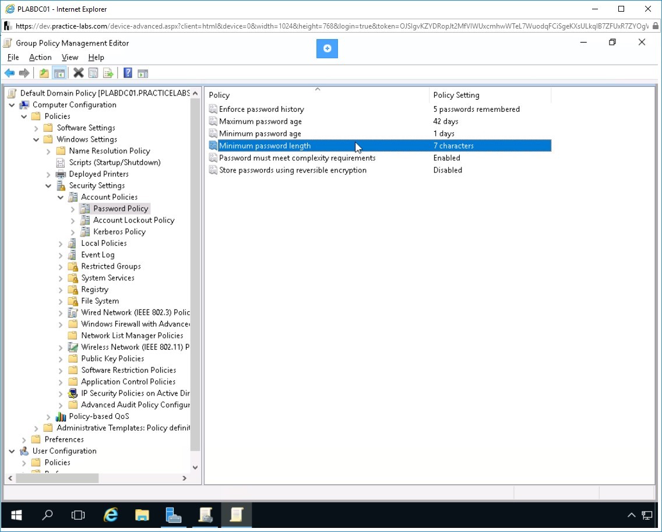662x532 pixels.
Task: Click the '5 passwords remembered' value
Action: click(476, 109)
